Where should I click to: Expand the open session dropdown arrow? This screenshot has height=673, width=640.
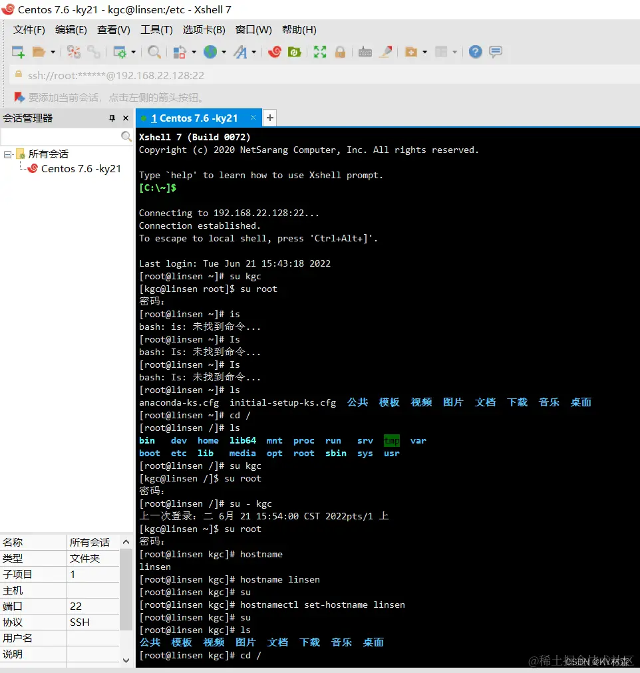(53, 52)
